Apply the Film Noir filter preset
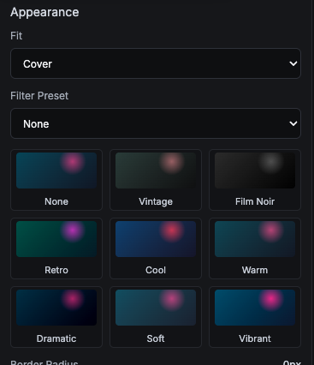The width and height of the screenshot is (314, 365). coord(255,180)
